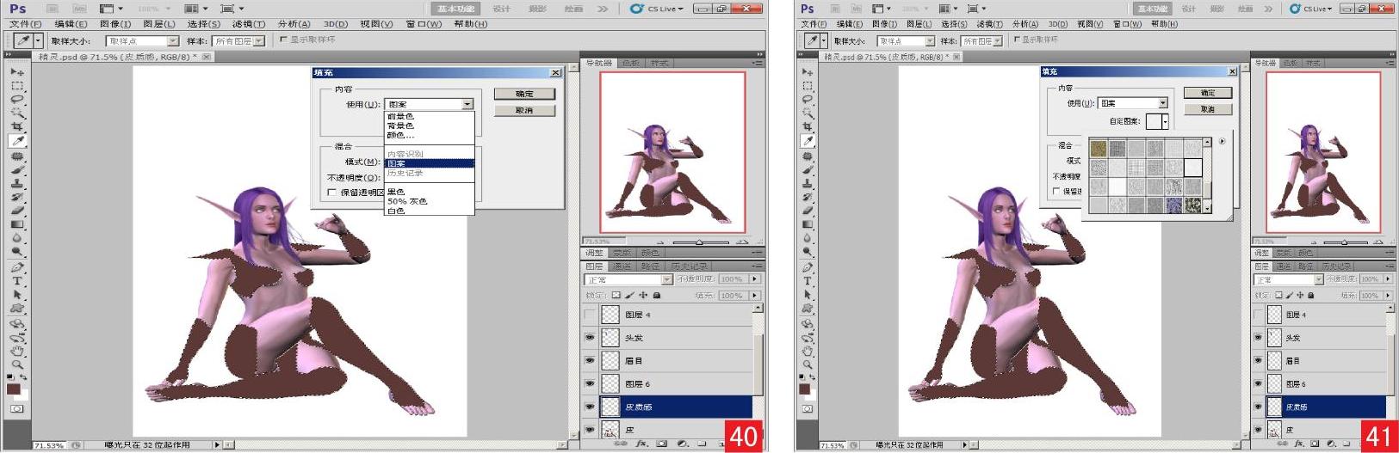Select the Gradient tool in left screenshot
This screenshot has height=453, width=1399.
[17, 224]
